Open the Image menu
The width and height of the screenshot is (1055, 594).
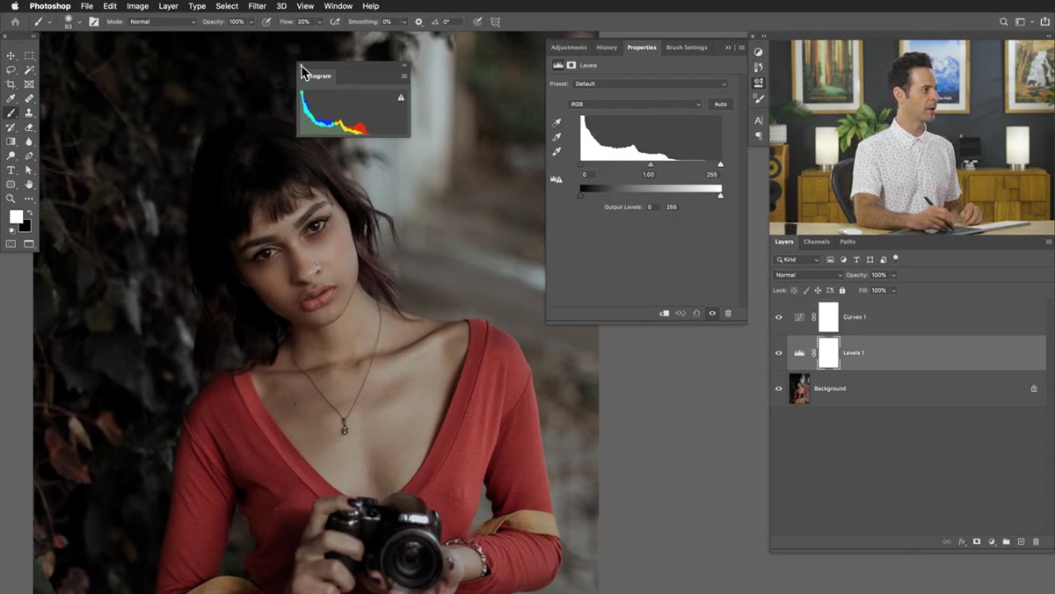click(x=137, y=6)
